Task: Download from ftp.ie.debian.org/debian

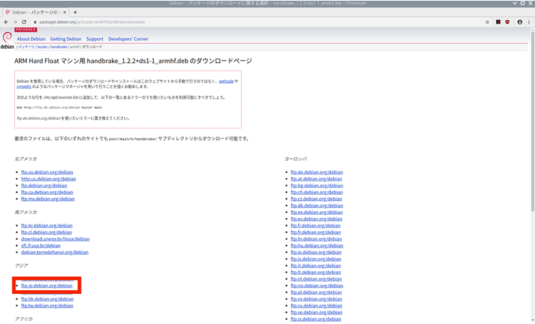Action: tap(316, 252)
